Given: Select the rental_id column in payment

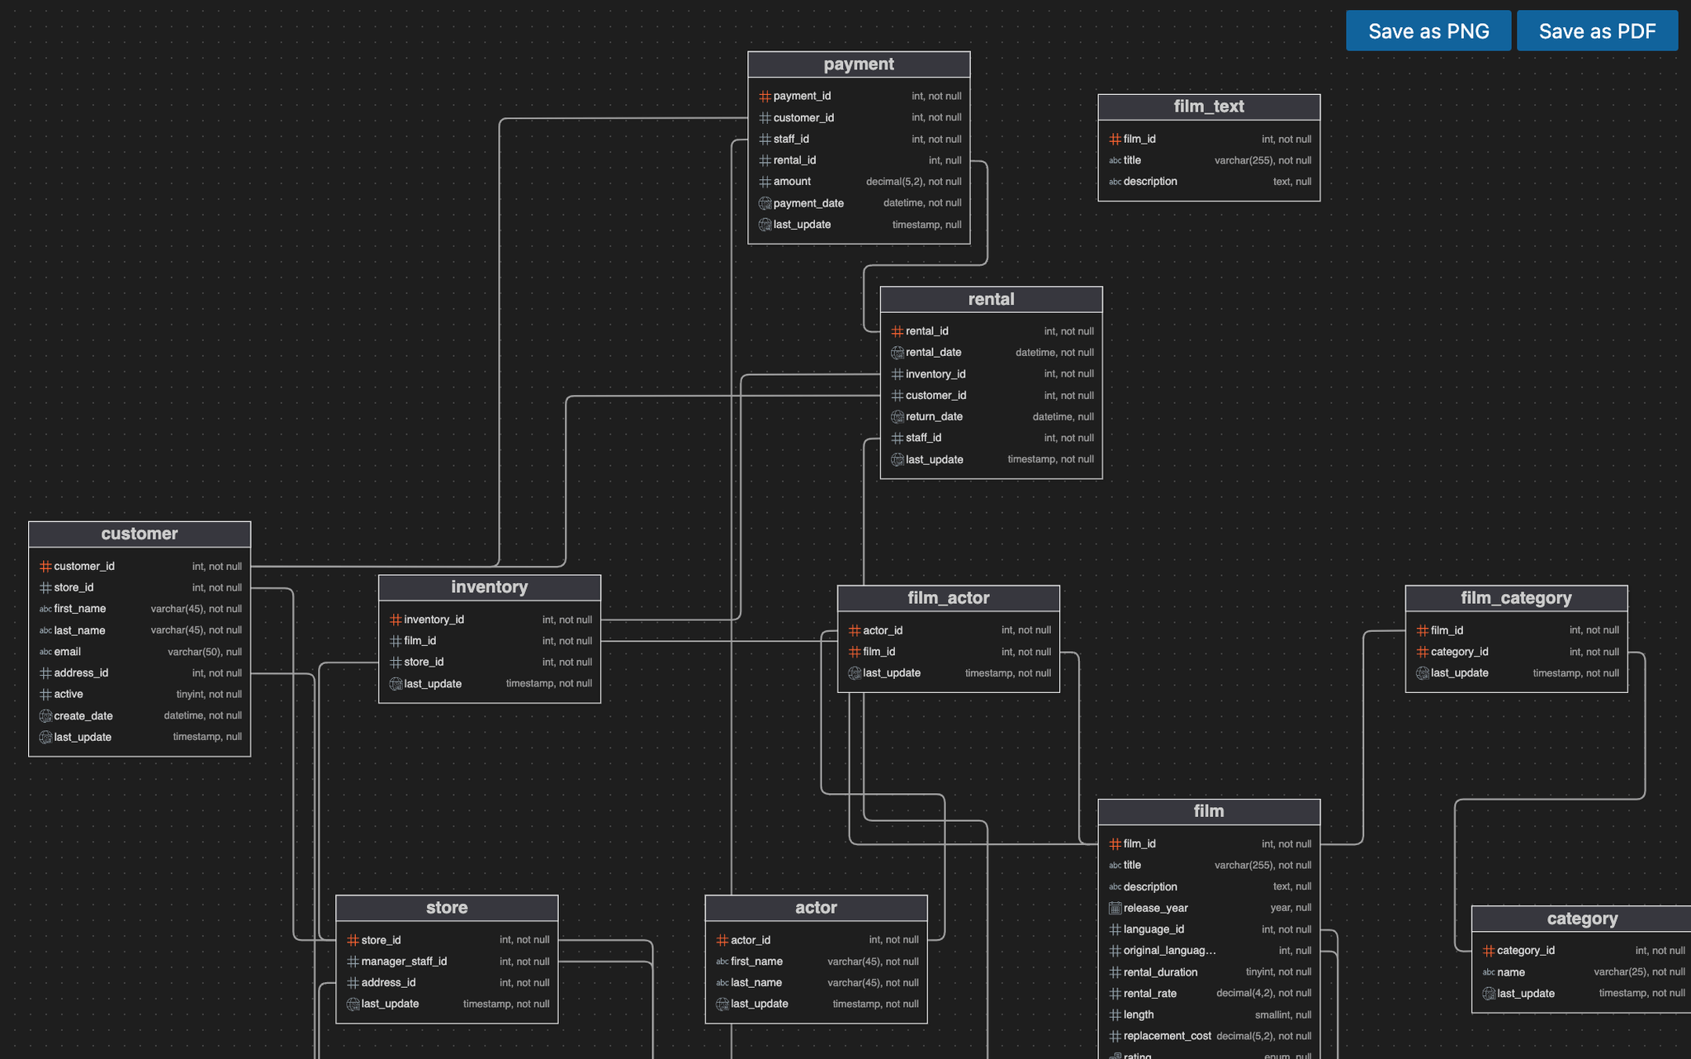Looking at the screenshot, I should (x=859, y=160).
